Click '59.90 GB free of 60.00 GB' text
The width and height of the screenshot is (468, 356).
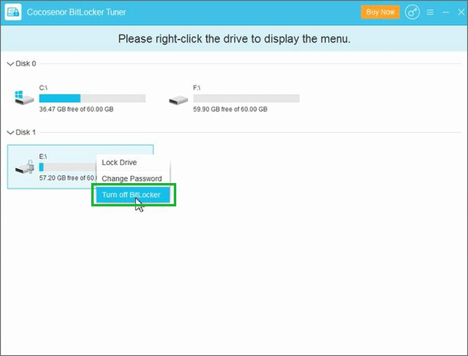click(x=230, y=109)
